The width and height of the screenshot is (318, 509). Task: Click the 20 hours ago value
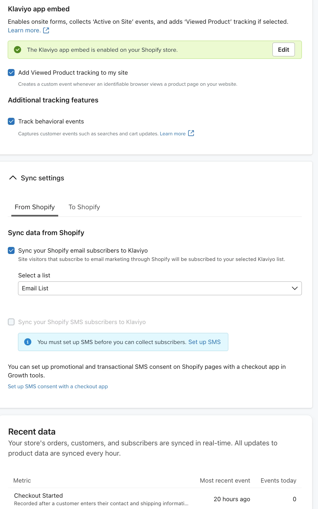click(232, 499)
